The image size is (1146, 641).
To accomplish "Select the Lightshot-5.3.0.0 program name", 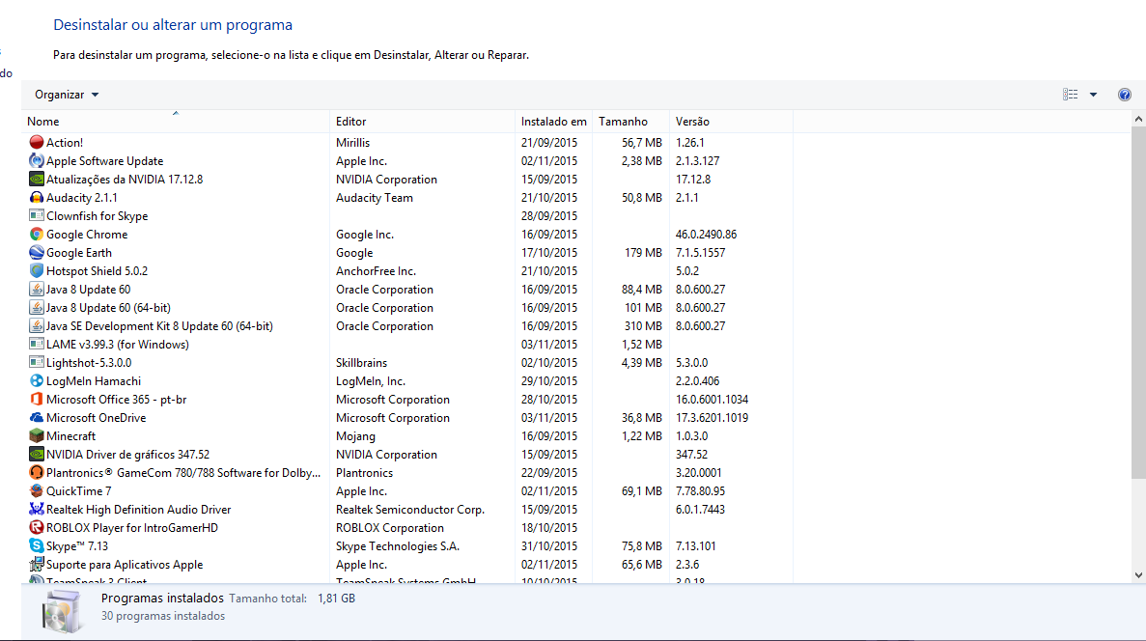I will coord(89,363).
